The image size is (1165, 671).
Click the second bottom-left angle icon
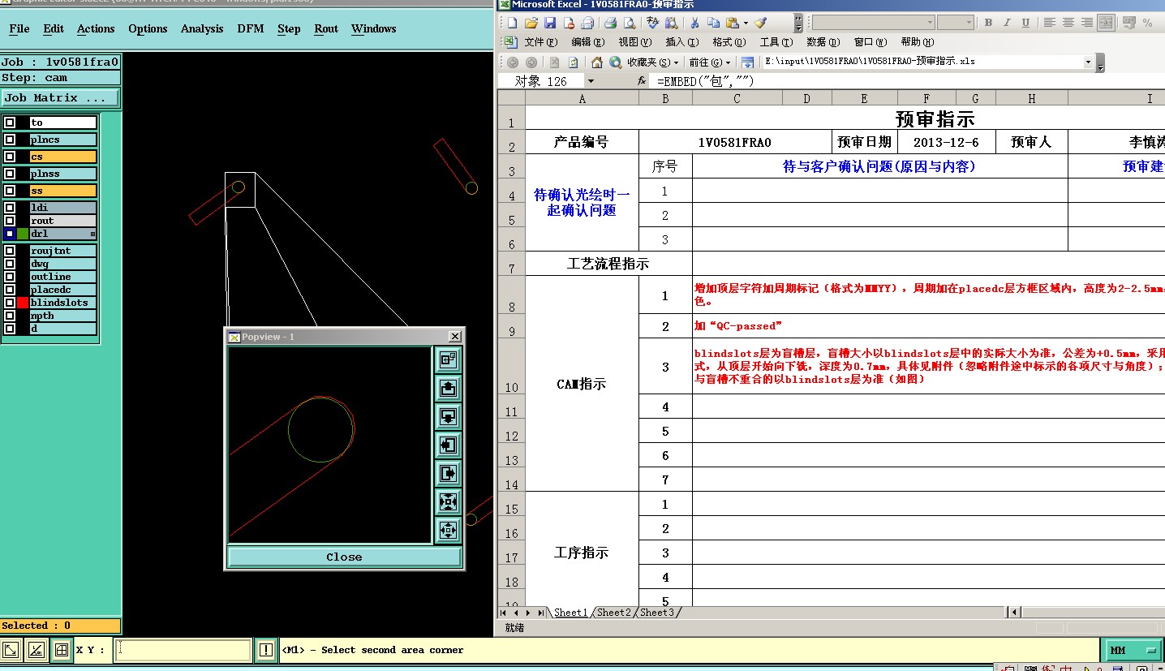(x=36, y=650)
